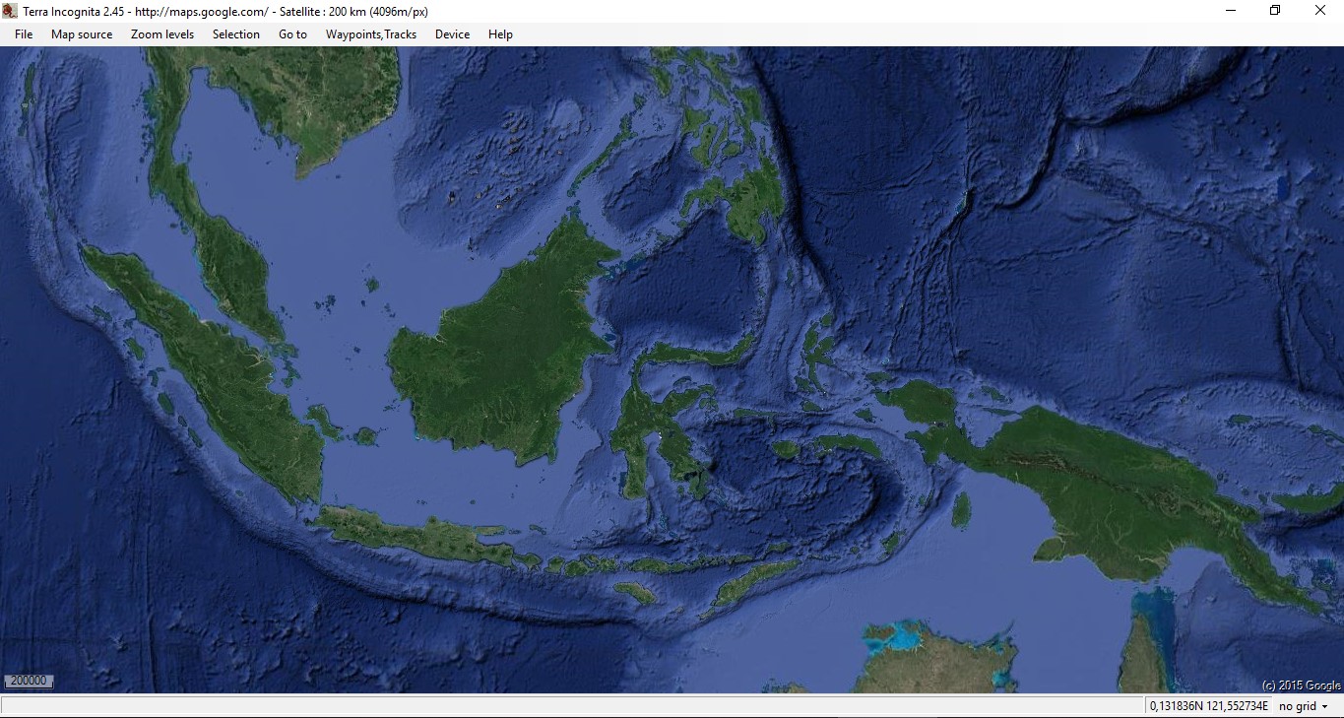Close the Terra Incognita window

coord(1320,11)
